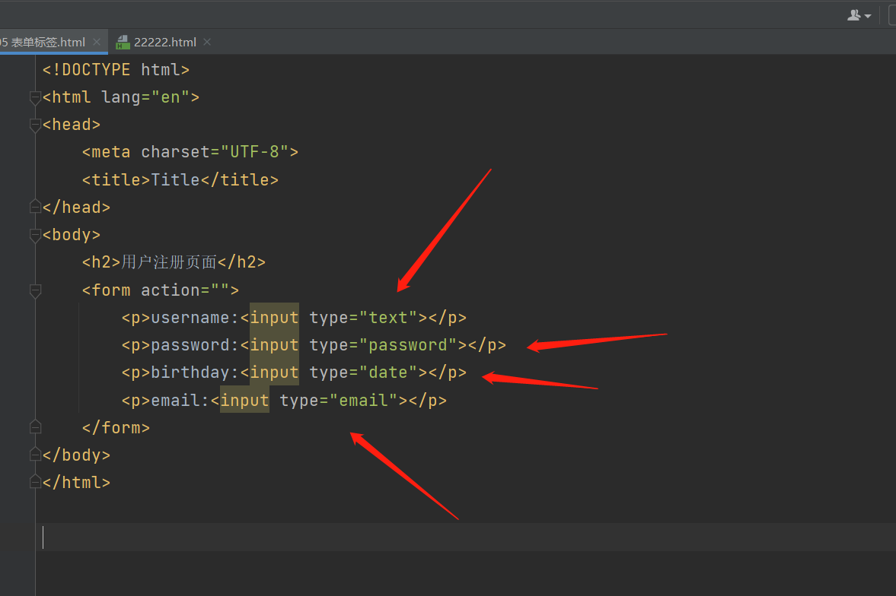Click the "en" attribute value in html tag
Image resolution: width=896 pixels, height=596 pixels.
pos(171,97)
